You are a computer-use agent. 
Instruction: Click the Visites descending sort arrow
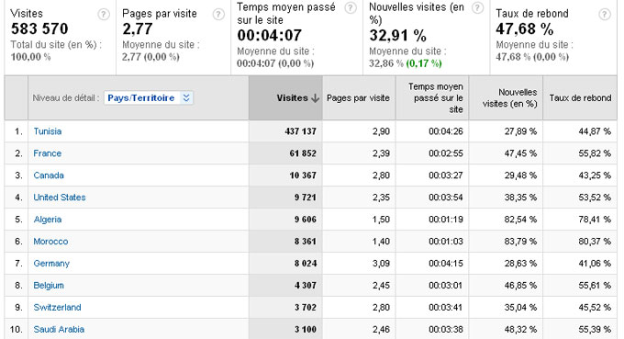315,98
